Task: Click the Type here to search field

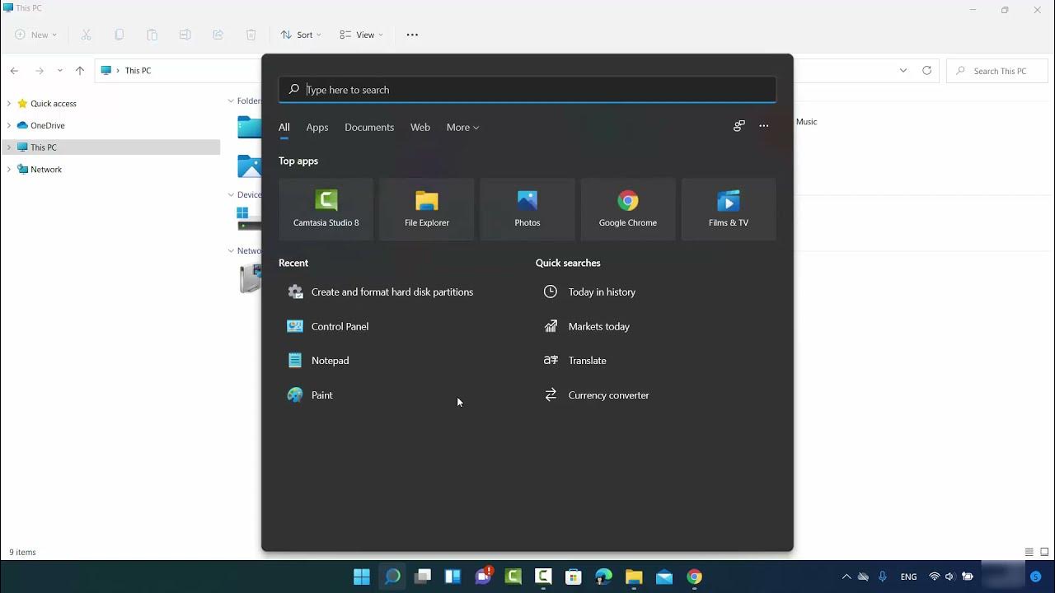Action: (527, 90)
